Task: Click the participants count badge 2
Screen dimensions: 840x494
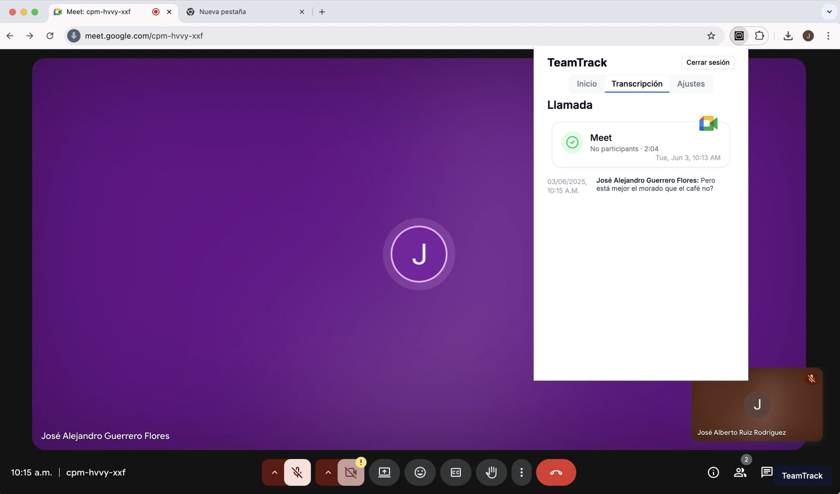Action: click(x=746, y=460)
